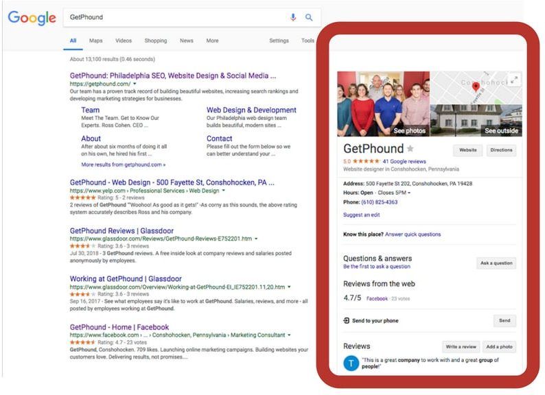
Task: Switch to the Maps tab
Action: click(95, 40)
